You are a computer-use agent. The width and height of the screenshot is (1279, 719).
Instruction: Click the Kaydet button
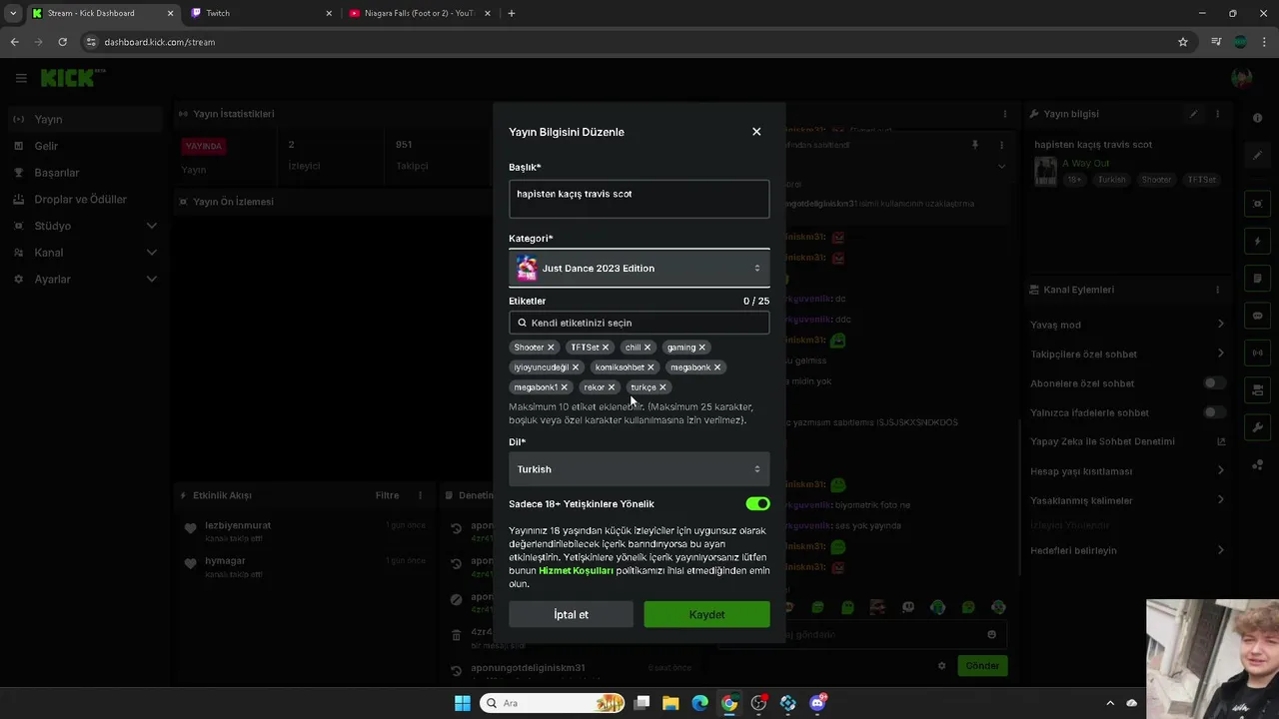click(706, 615)
